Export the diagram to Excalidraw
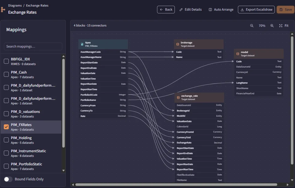Image resolution: width=295 pixels, height=188 pixels. pyautogui.click(x=256, y=10)
